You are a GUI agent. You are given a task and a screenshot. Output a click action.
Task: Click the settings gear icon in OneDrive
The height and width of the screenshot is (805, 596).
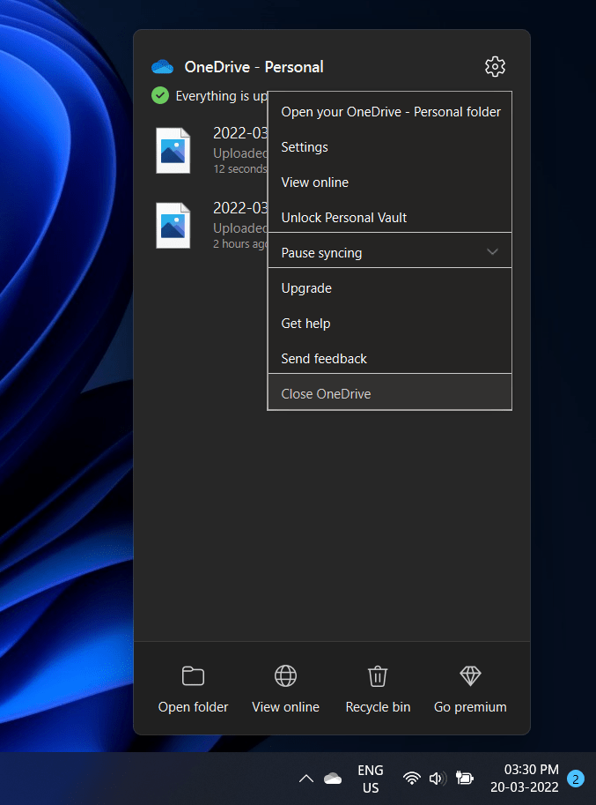tap(495, 67)
